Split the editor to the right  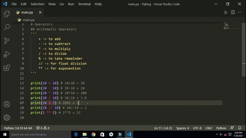[233, 12]
